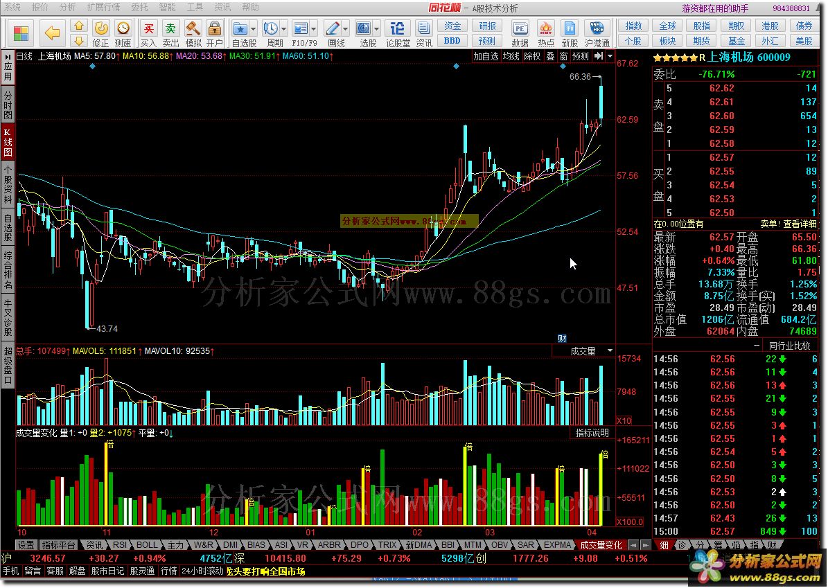Image resolution: width=828 pixels, height=588 pixels.
Task: Toggle the 叠 overlay option
Action: click(551, 56)
